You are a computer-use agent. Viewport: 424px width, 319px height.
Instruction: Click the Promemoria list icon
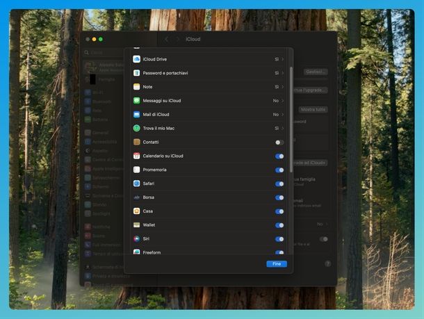[x=136, y=170]
